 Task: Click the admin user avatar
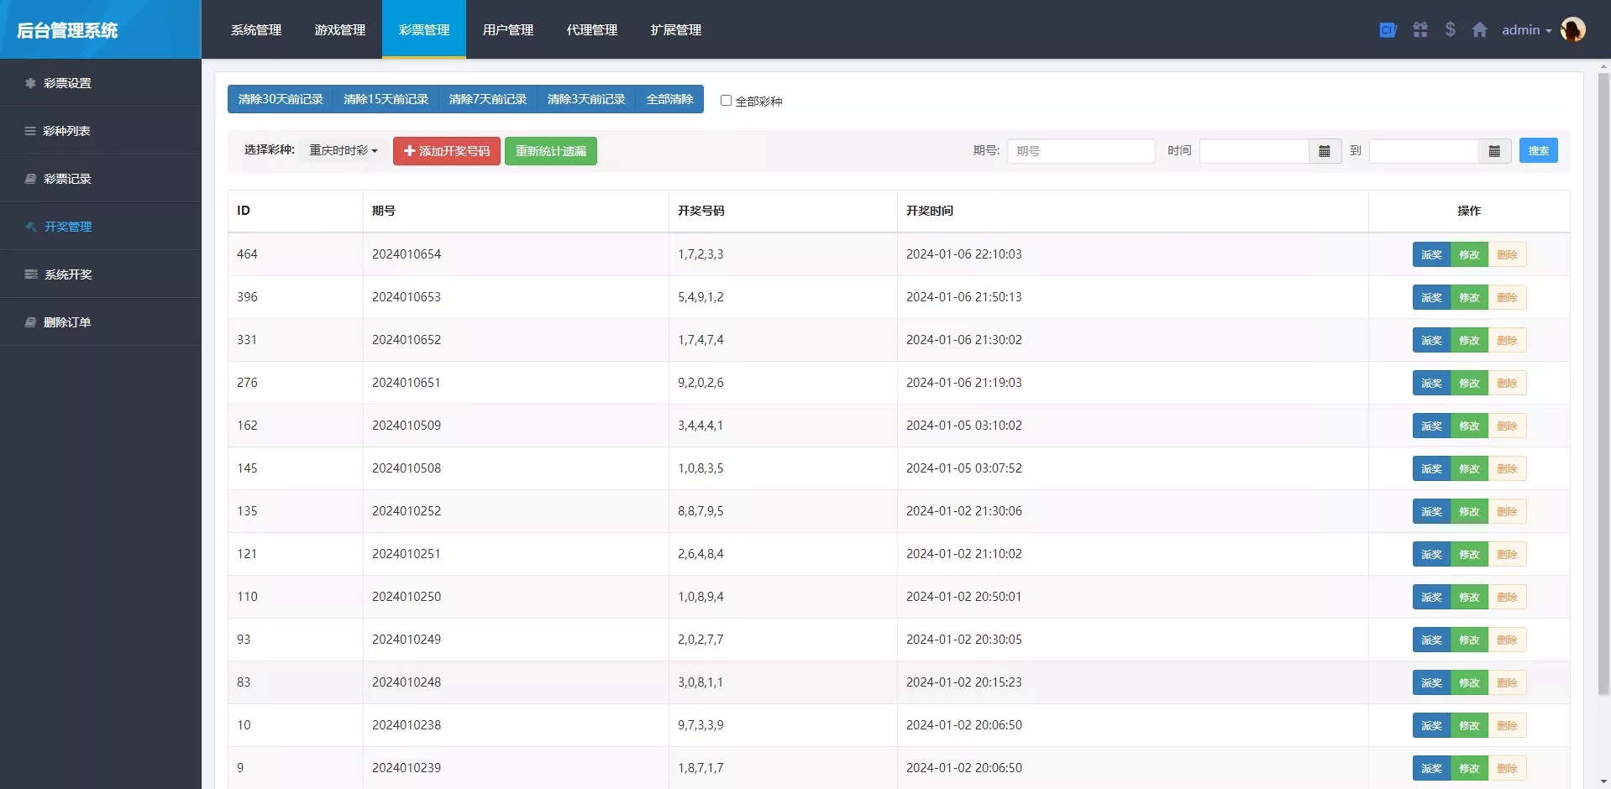(1572, 29)
